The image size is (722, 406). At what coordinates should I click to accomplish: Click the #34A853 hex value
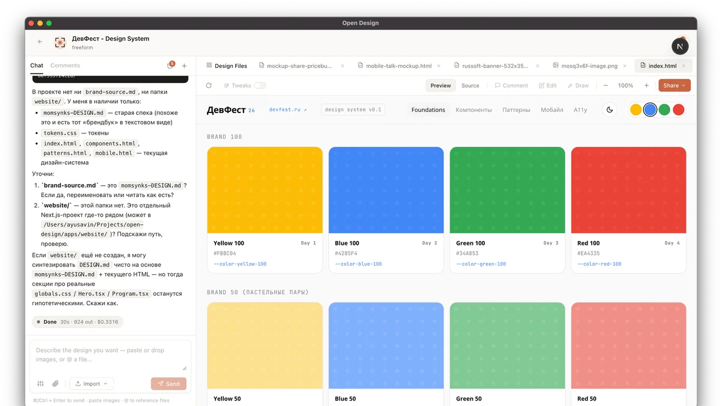(467, 253)
